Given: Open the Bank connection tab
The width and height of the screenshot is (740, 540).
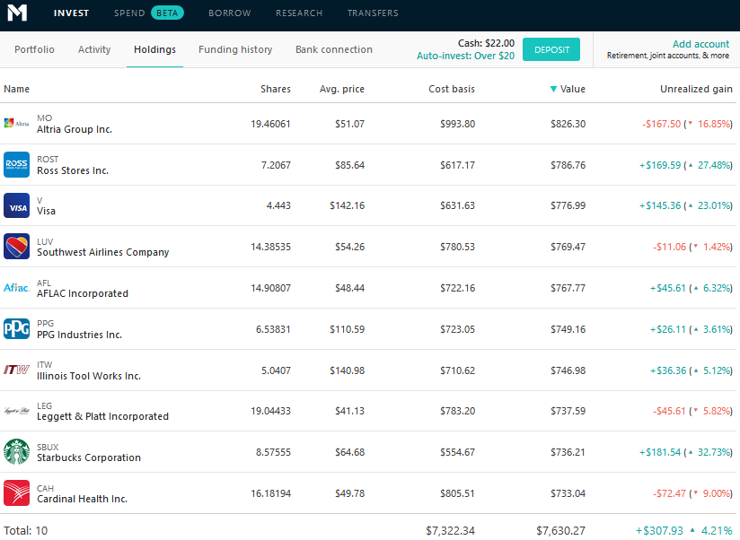Looking at the screenshot, I should 334,49.
